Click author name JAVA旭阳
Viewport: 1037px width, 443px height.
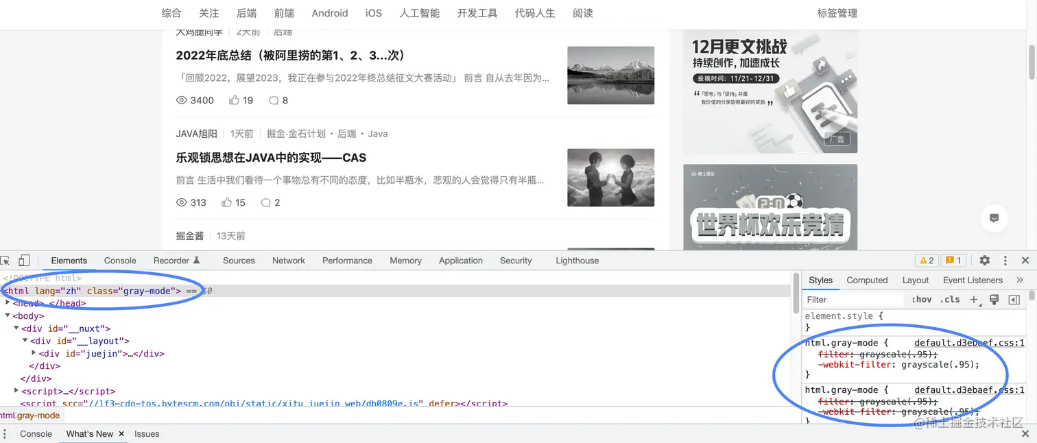tap(197, 134)
